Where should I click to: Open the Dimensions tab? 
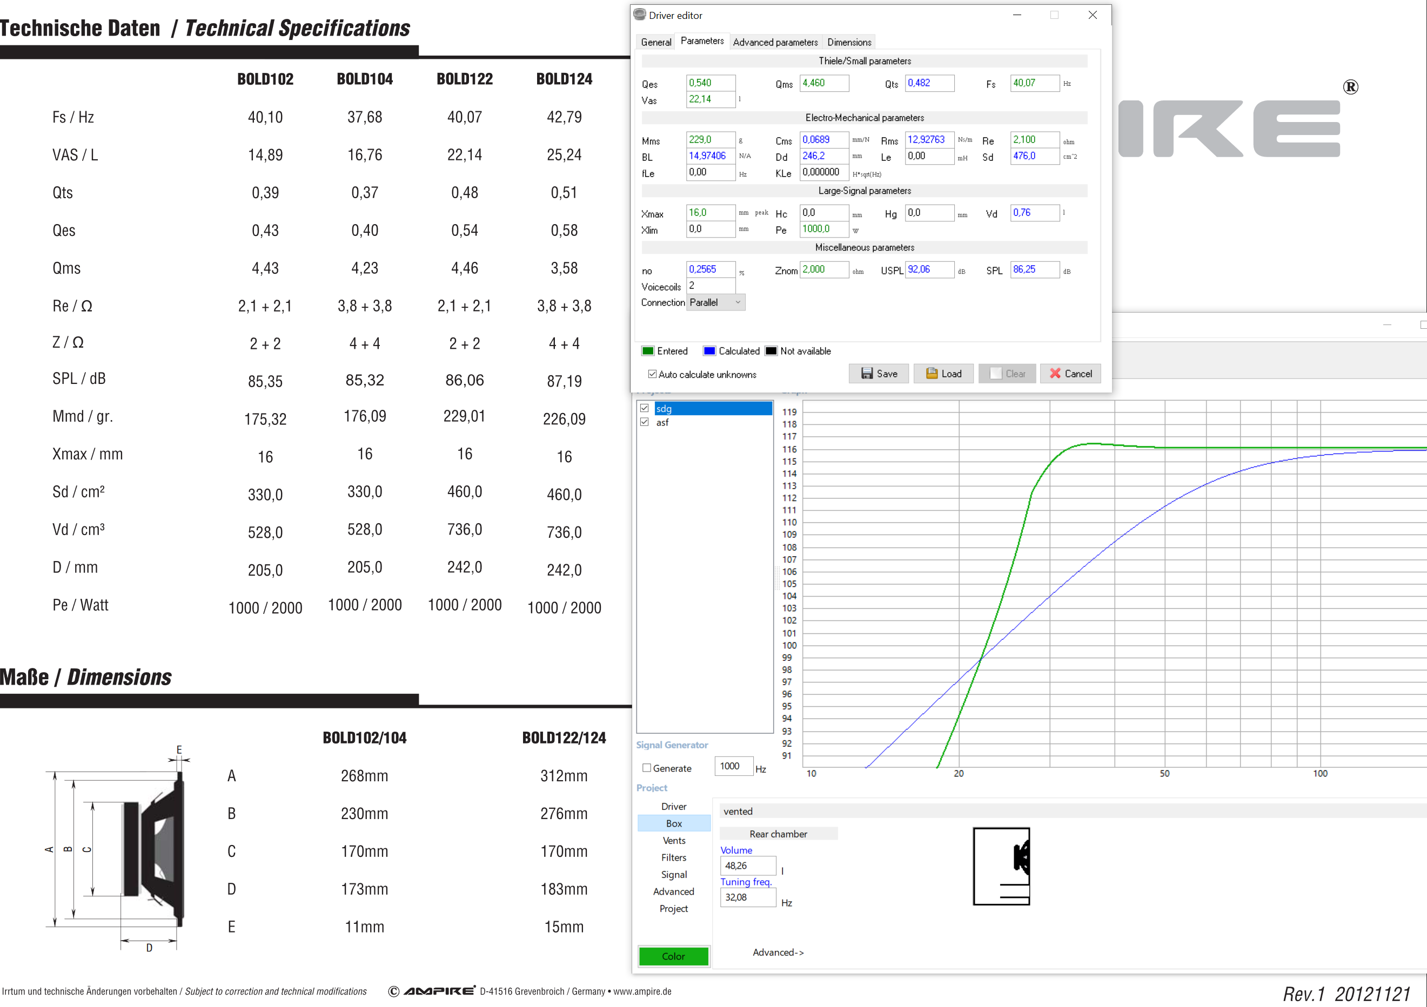(849, 42)
